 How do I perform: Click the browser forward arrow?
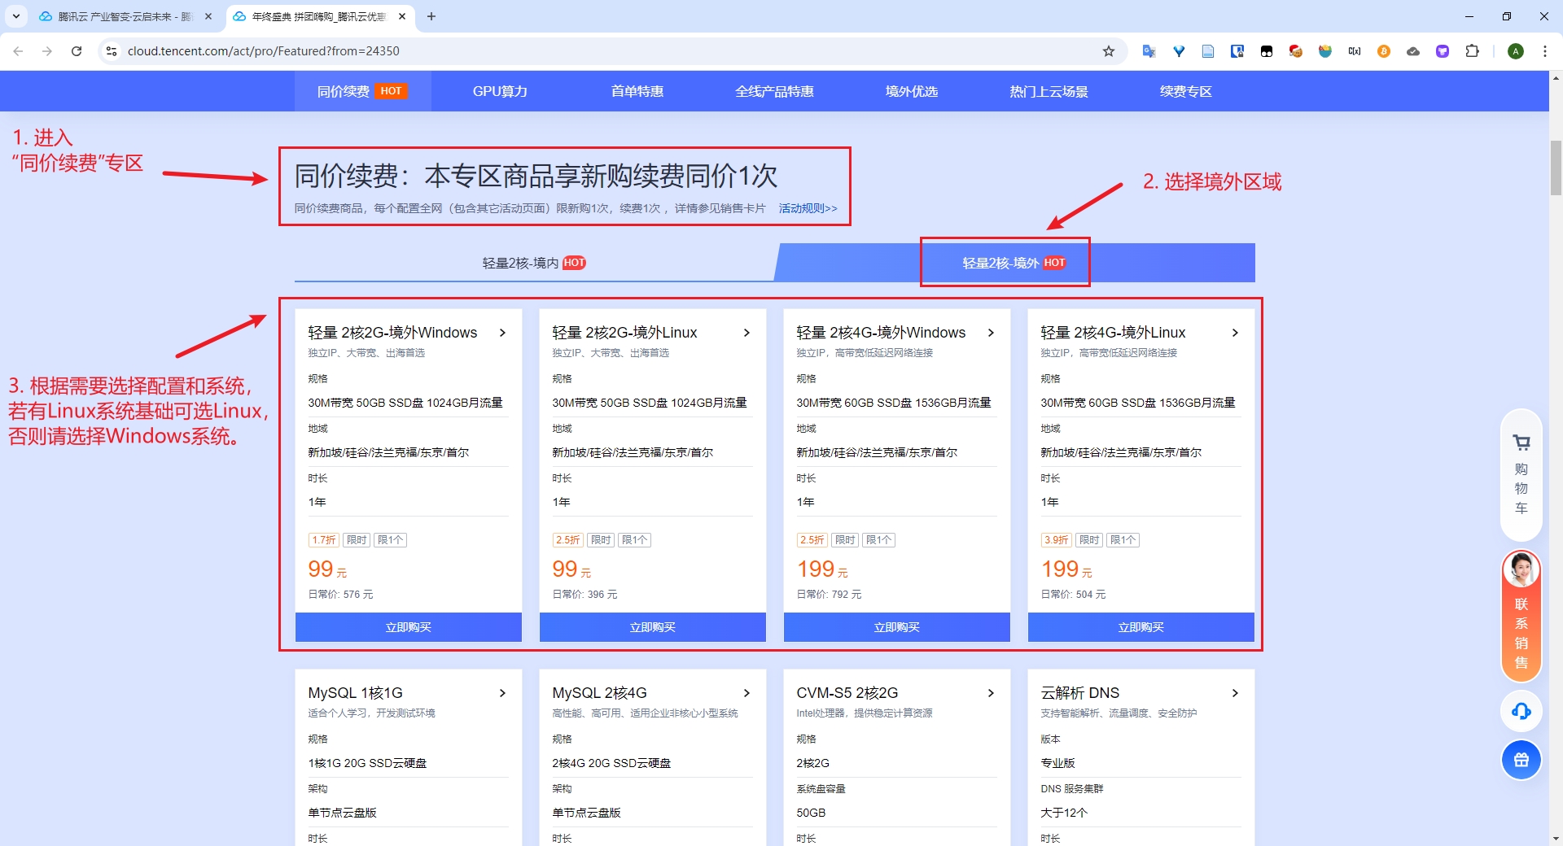[47, 51]
